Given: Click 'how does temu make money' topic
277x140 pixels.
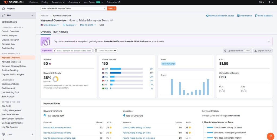Looking at the screenshot, I should point(227,138).
